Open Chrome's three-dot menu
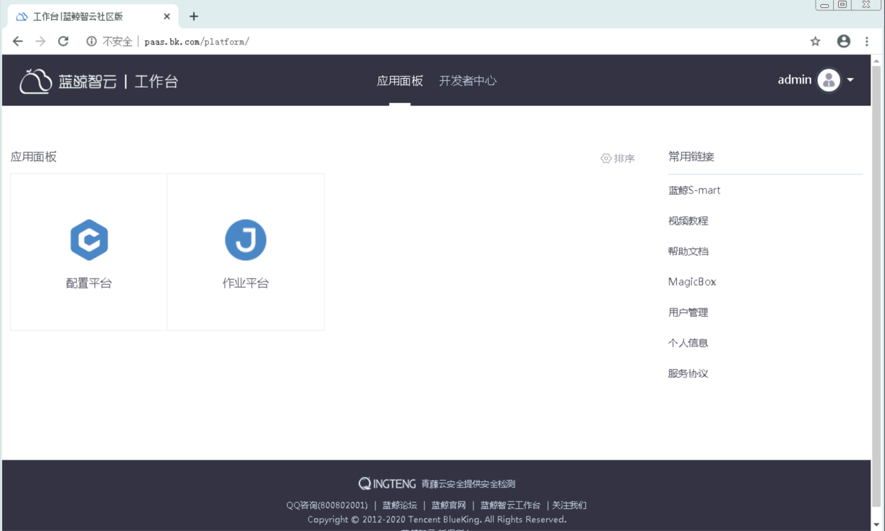885x531 pixels. 866,41
